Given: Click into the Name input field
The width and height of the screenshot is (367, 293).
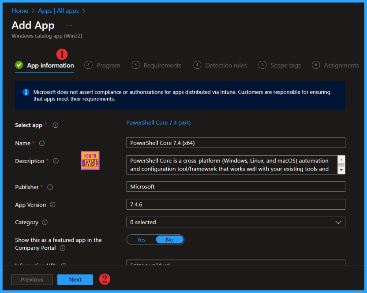Looking at the screenshot, I should pos(236,143).
